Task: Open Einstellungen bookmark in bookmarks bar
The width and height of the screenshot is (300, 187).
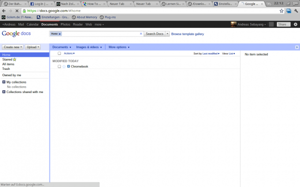Action: [x=53, y=17]
